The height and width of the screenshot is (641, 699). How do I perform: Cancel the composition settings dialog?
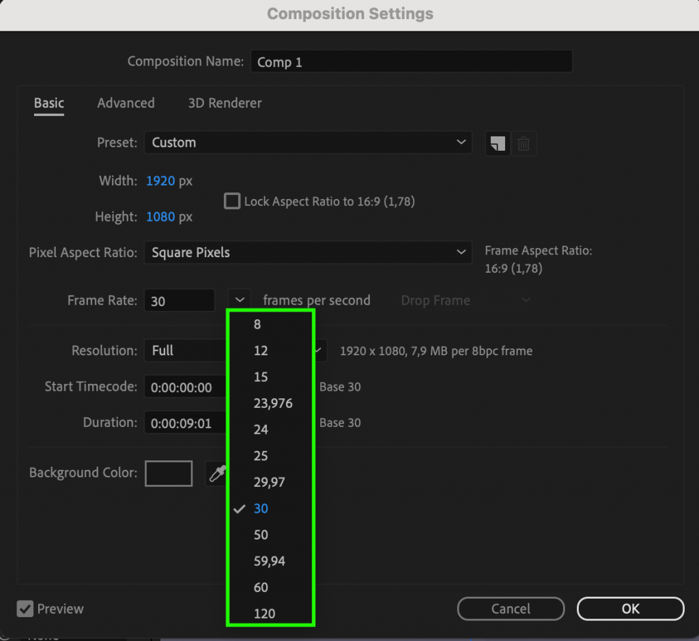click(511, 609)
